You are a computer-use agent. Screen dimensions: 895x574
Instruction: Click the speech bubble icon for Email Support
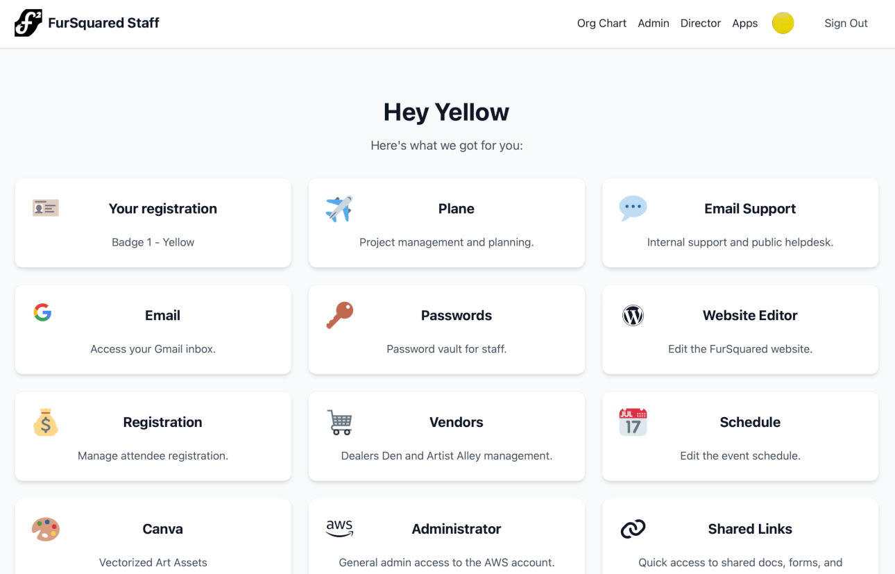pyautogui.click(x=633, y=208)
